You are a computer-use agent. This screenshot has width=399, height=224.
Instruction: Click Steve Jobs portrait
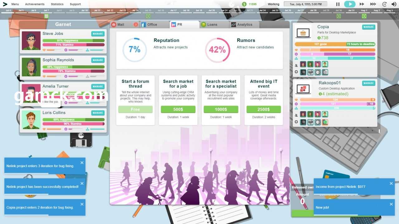pos(31,41)
